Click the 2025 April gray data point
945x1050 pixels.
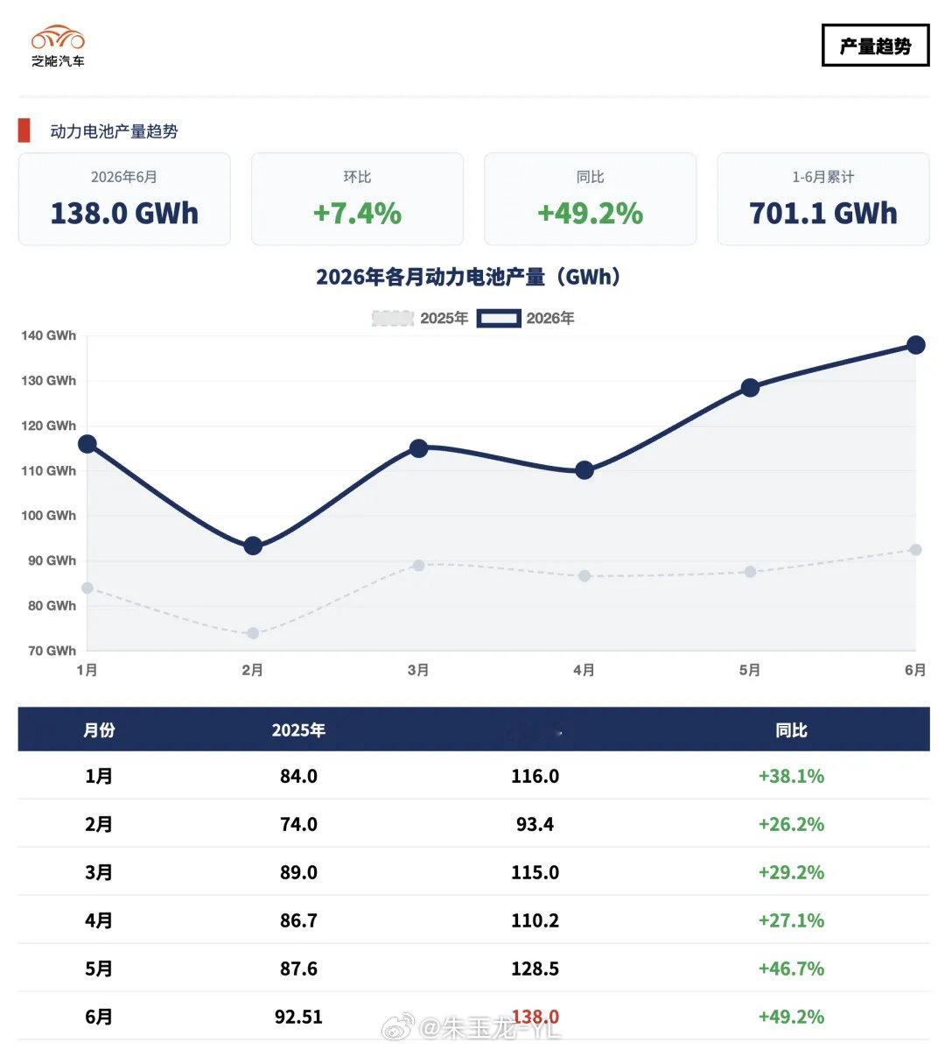pos(584,576)
